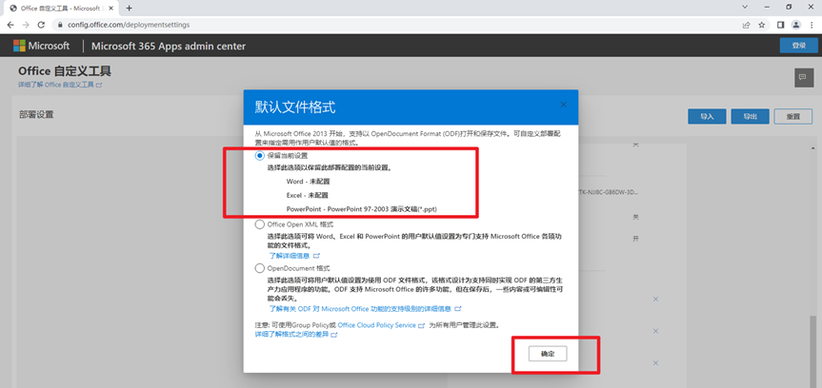Close the 默认文件格式 dialog with X
This screenshot has width=822, height=388.
[x=563, y=105]
